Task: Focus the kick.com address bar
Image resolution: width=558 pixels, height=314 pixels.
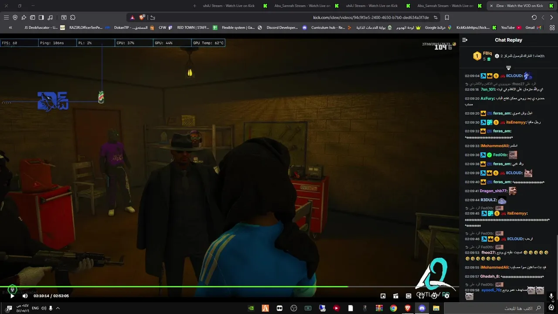Action: pyautogui.click(x=371, y=17)
